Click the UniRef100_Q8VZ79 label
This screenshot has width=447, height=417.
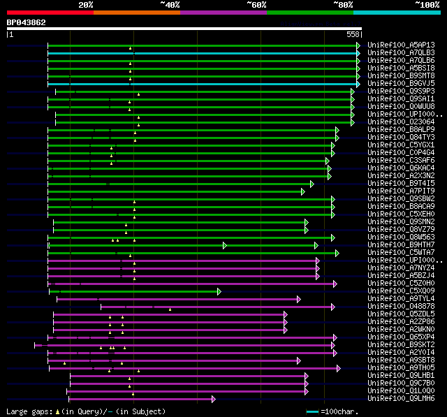[x=401, y=230]
